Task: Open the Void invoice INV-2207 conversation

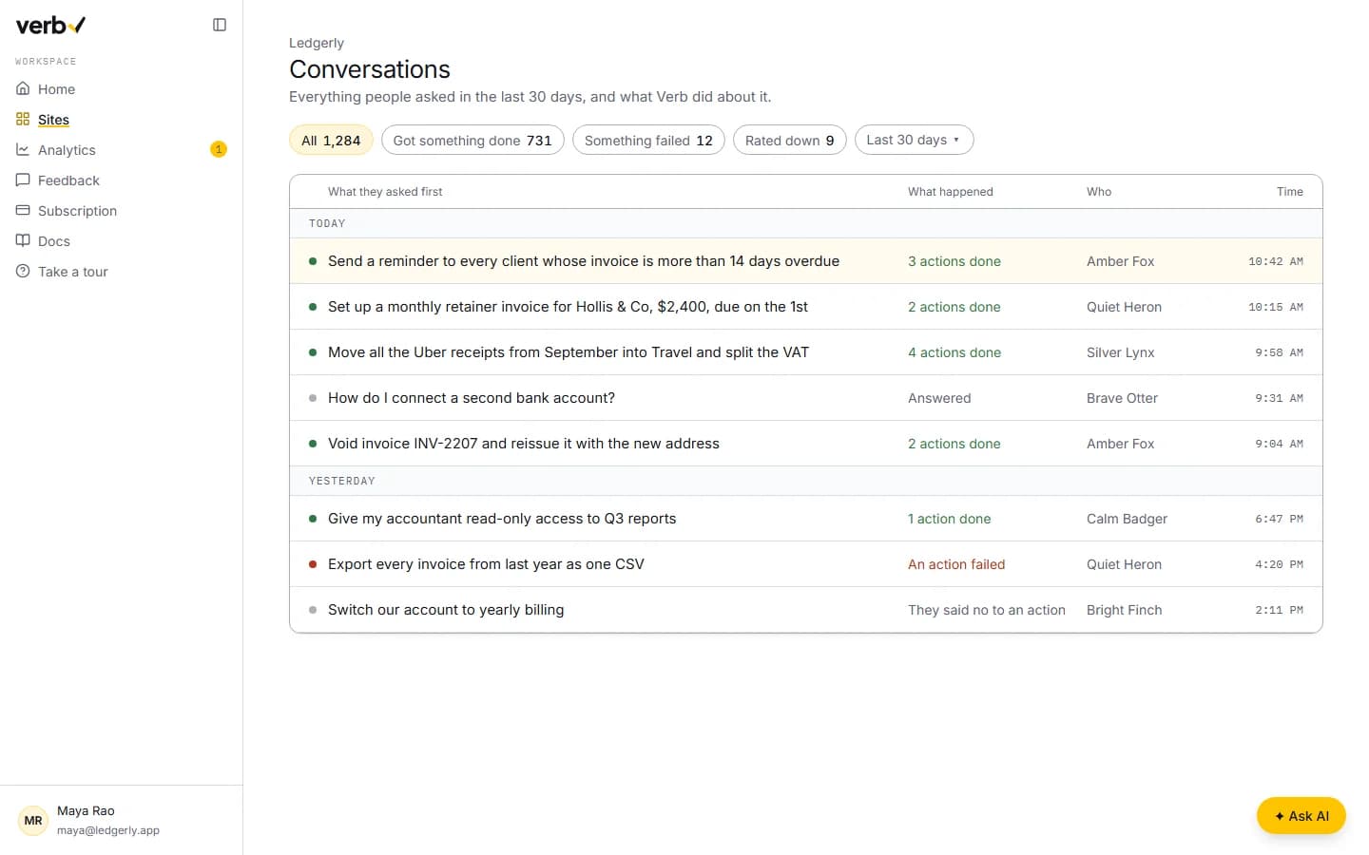Action: [x=806, y=444]
